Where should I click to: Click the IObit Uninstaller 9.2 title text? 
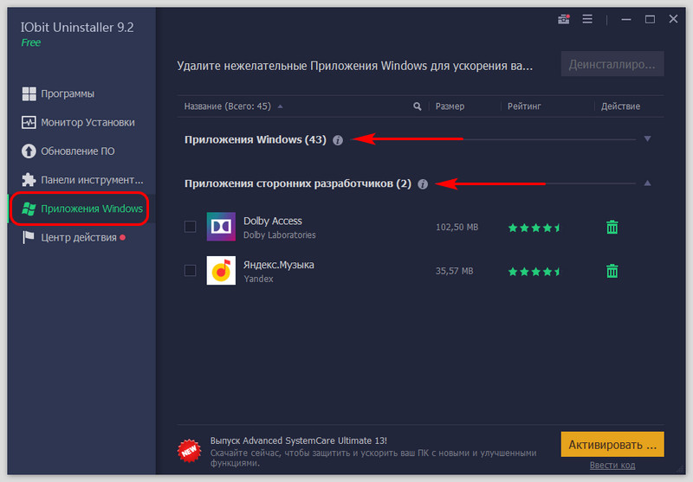77,28
